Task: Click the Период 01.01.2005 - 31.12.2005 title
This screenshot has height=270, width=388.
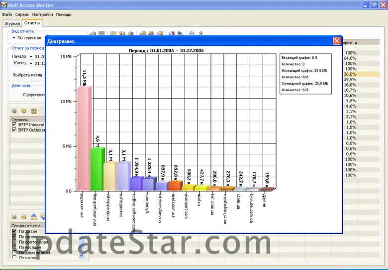Action: click(x=166, y=50)
